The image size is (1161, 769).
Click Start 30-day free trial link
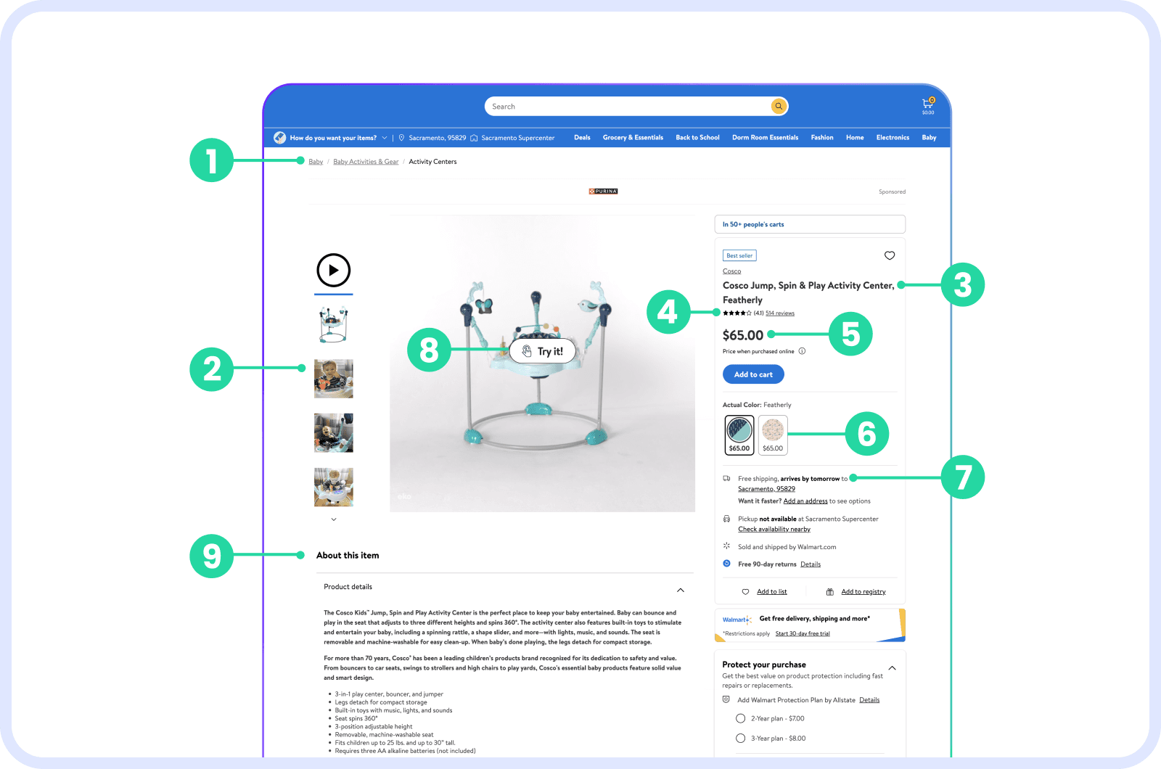[803, 634]
